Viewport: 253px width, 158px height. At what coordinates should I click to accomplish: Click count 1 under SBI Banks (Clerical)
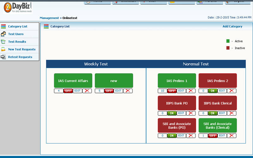(x=203, y=136)
